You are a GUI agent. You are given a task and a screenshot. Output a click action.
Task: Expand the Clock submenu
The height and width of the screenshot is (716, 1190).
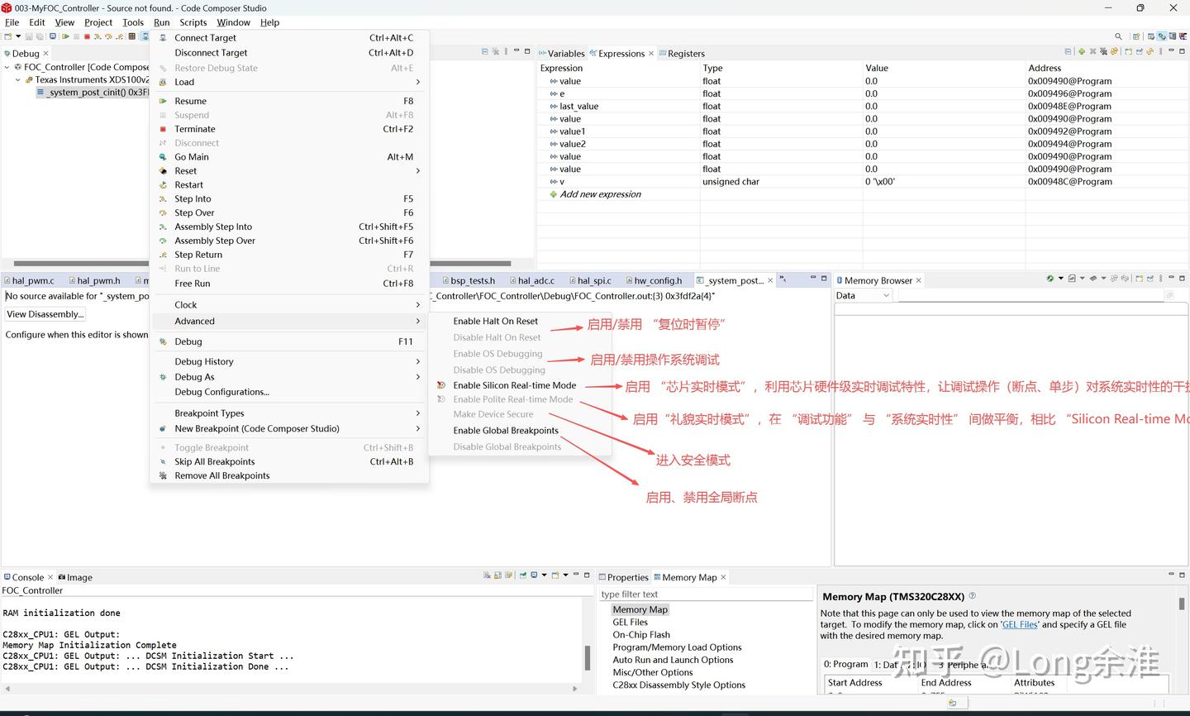[x=289, y=305]
